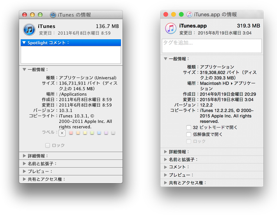
Task: Apply the green label color
Action: 92,133
